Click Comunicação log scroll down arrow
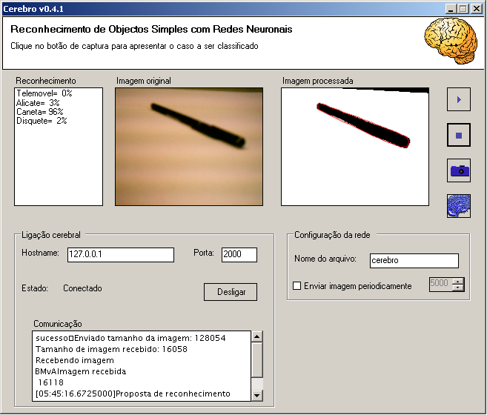Screen dimensions: 487x415 257,396
